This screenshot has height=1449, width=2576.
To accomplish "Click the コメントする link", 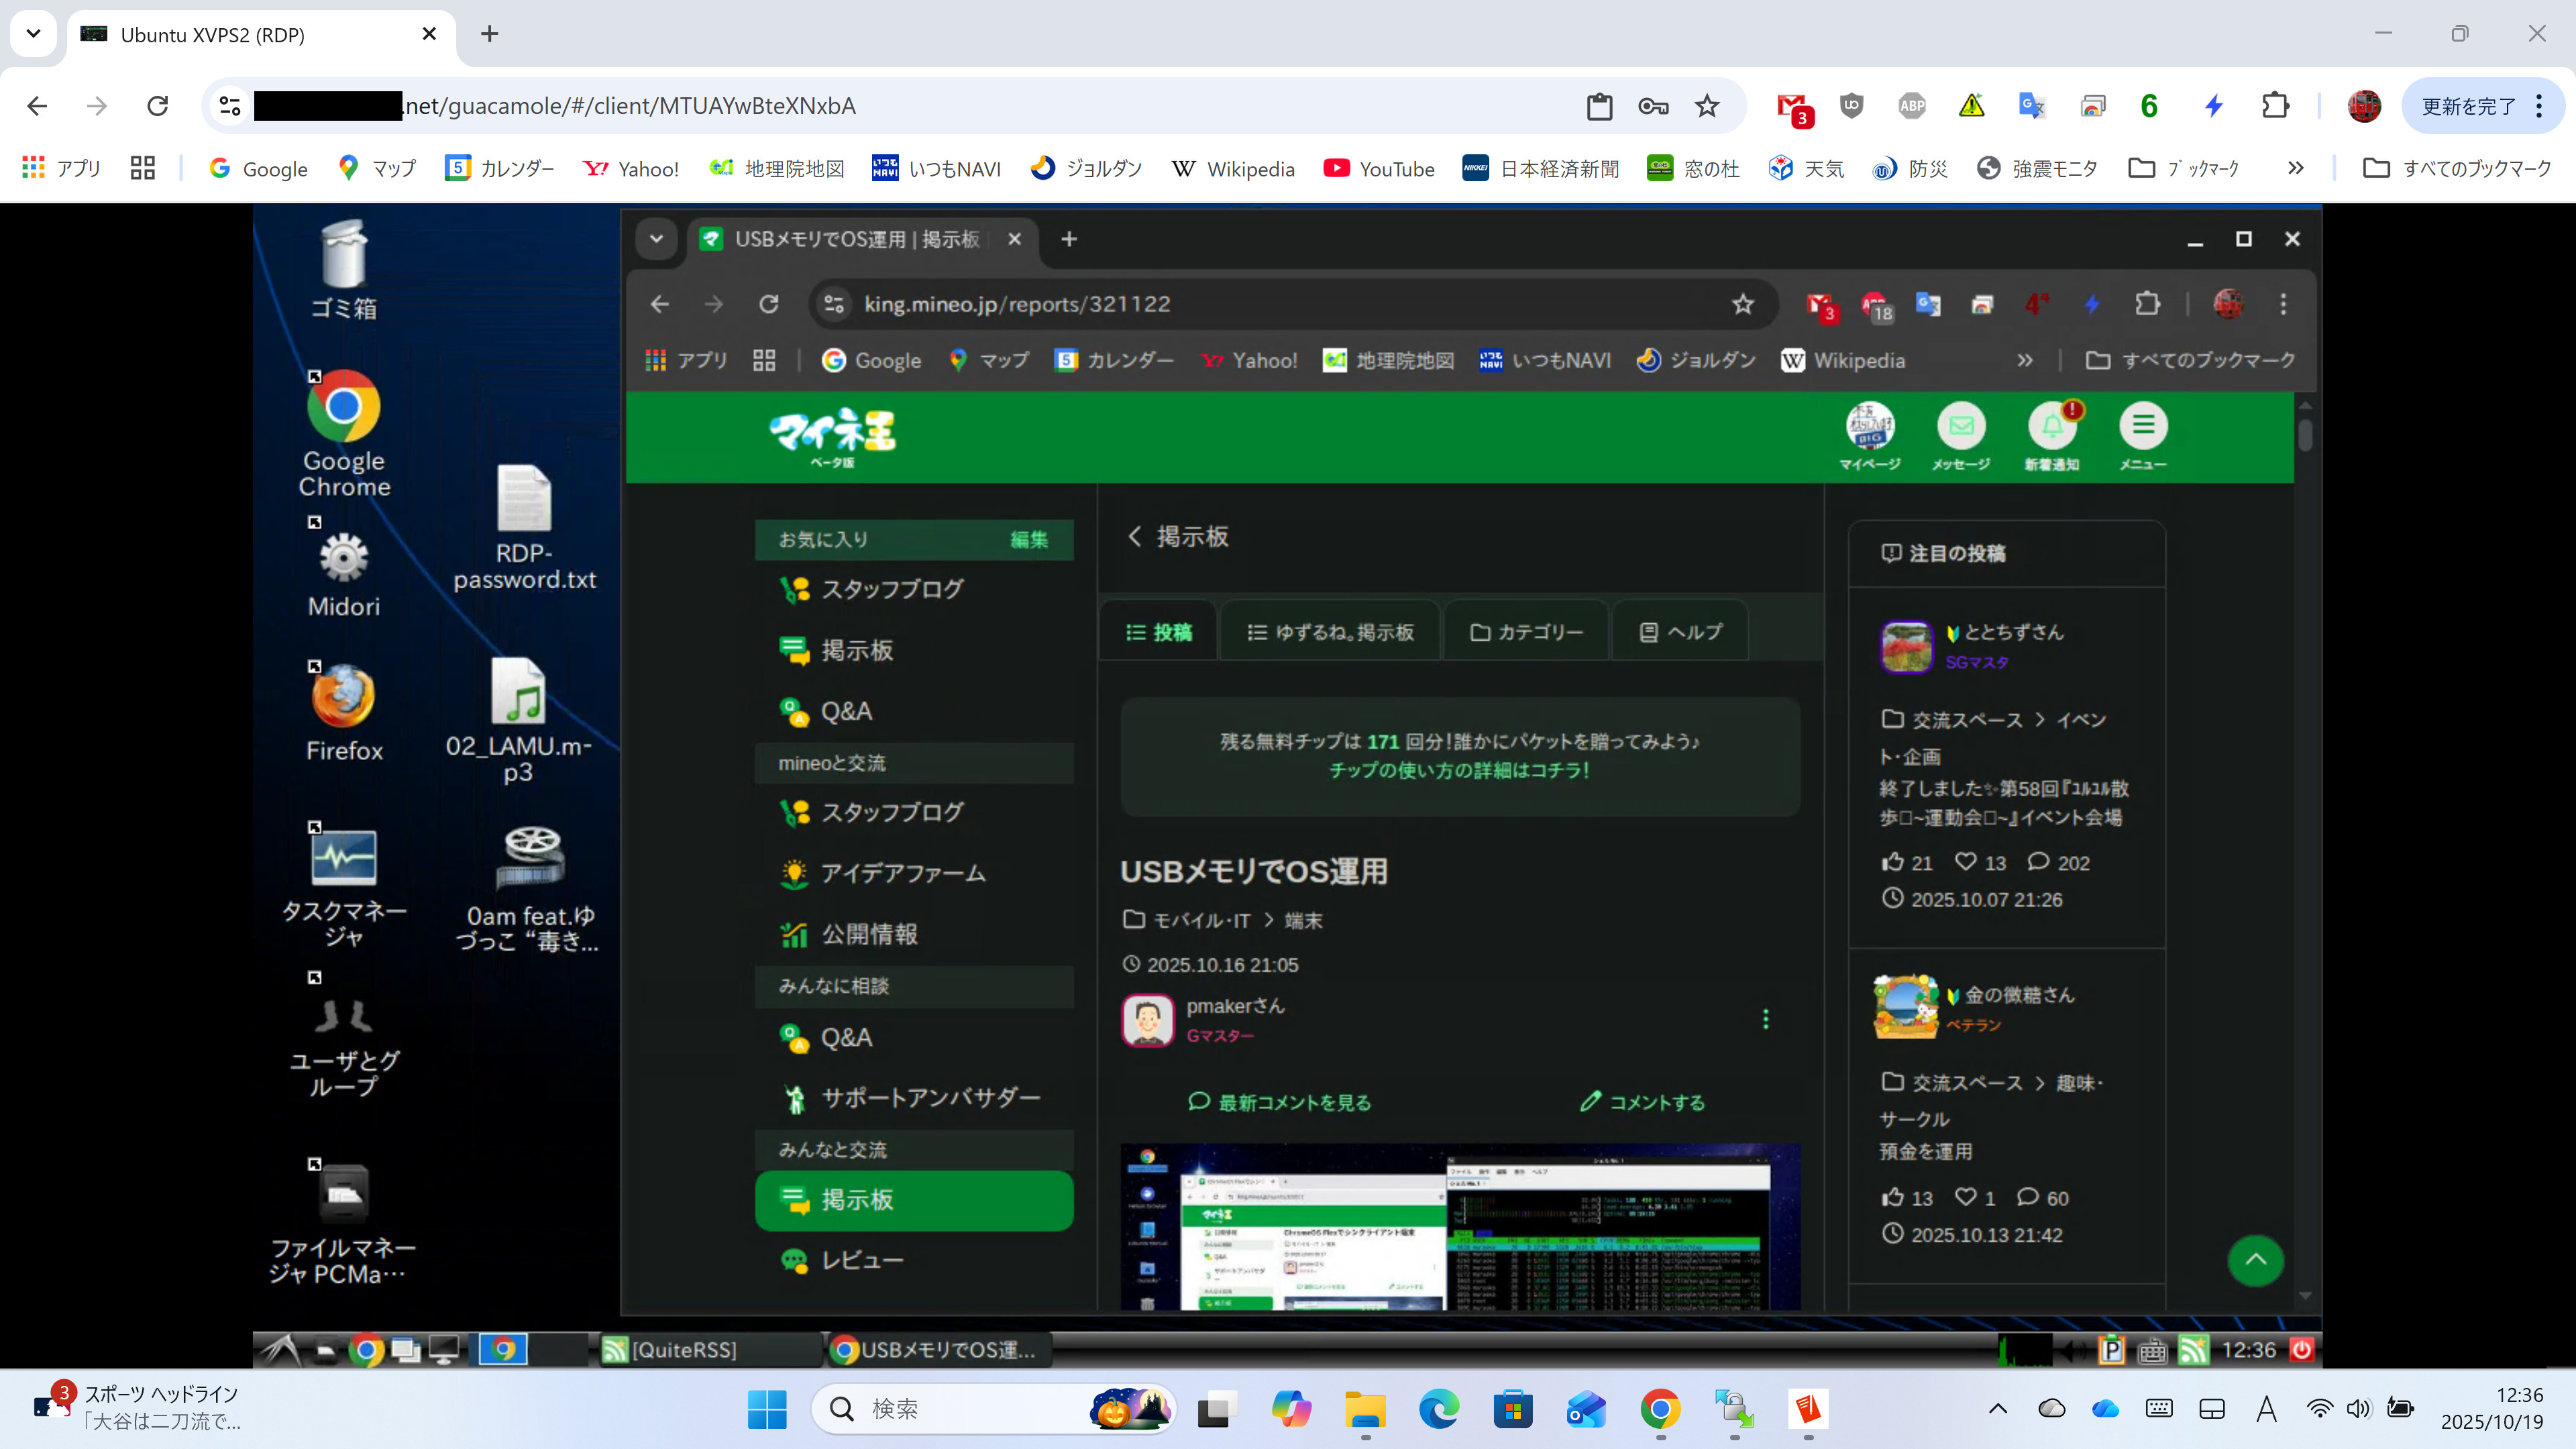I will coord(1642,1102).
